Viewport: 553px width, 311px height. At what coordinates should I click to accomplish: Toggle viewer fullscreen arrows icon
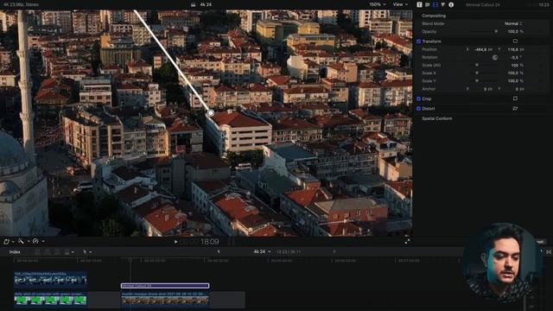point(407,241)
